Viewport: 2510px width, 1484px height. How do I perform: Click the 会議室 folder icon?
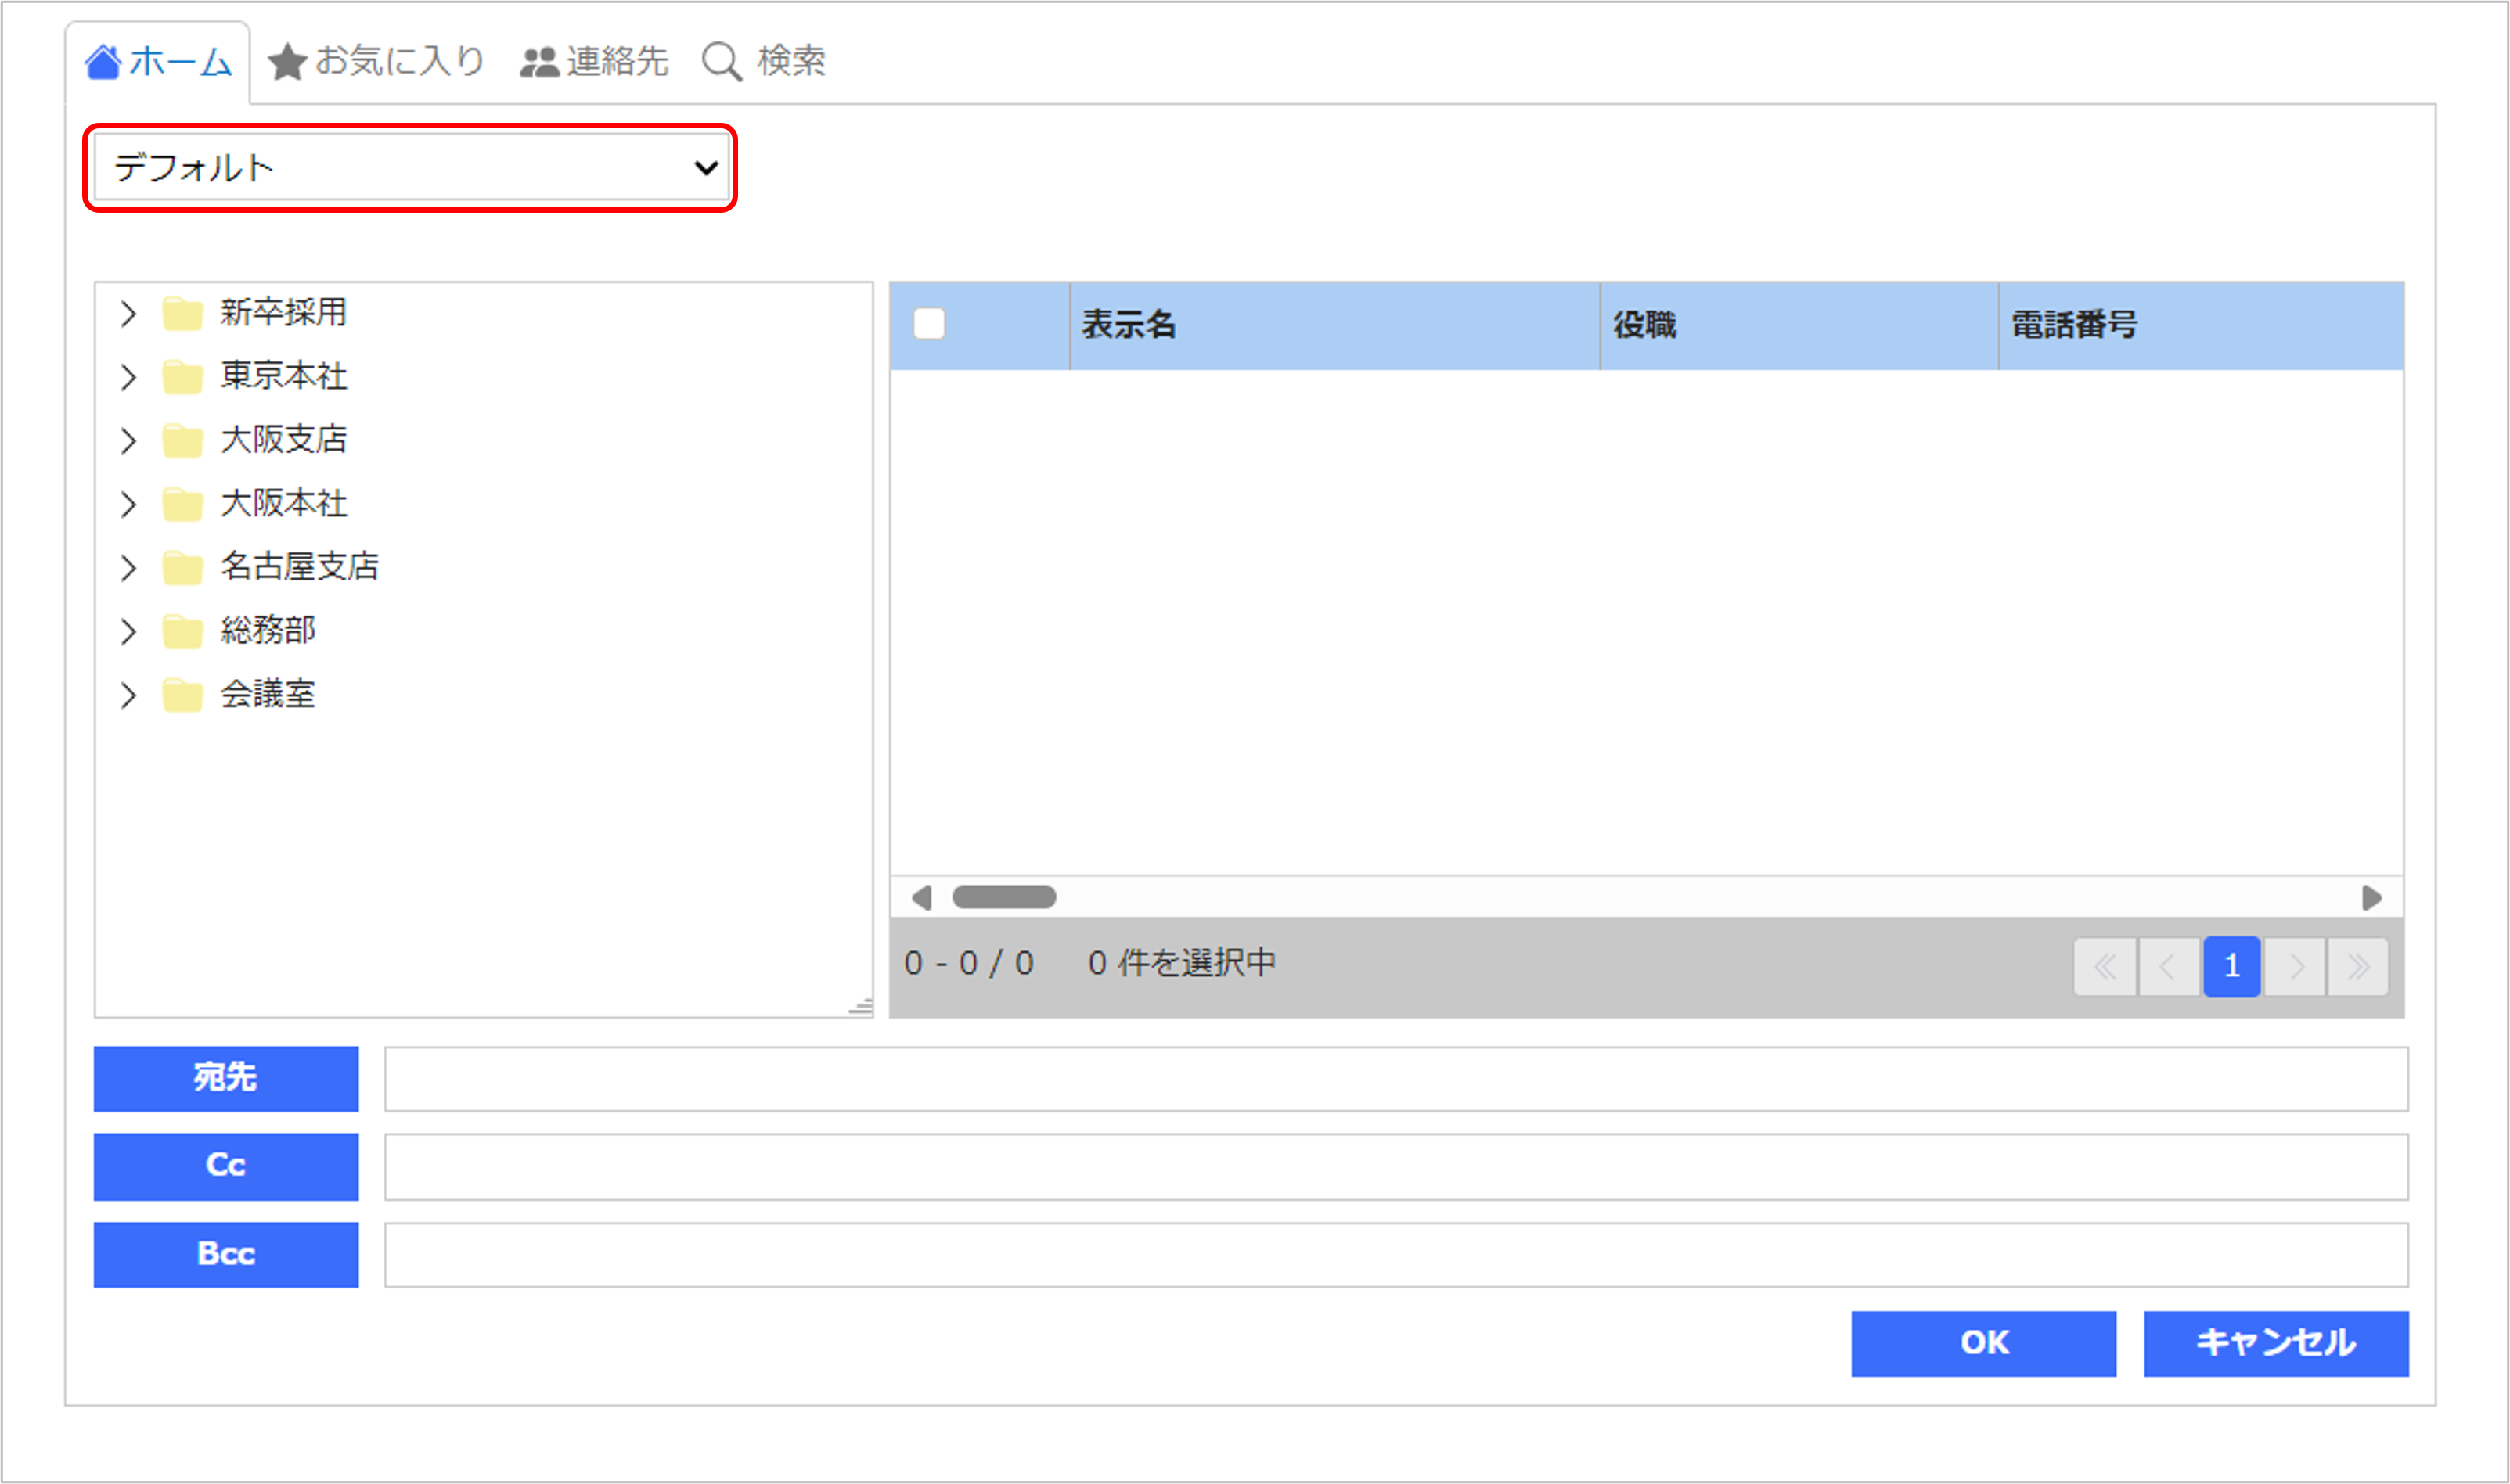point(183,694)
